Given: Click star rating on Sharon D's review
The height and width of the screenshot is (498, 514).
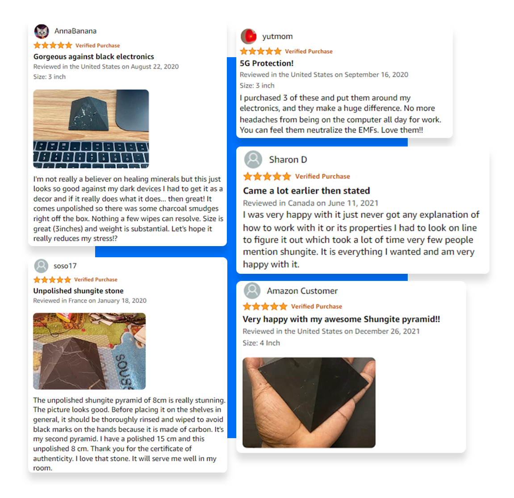Looking at the screenshot, I should [x=267, y=176].
